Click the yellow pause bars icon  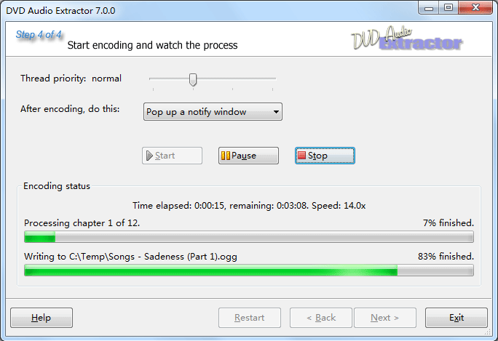tap(226, 156)
